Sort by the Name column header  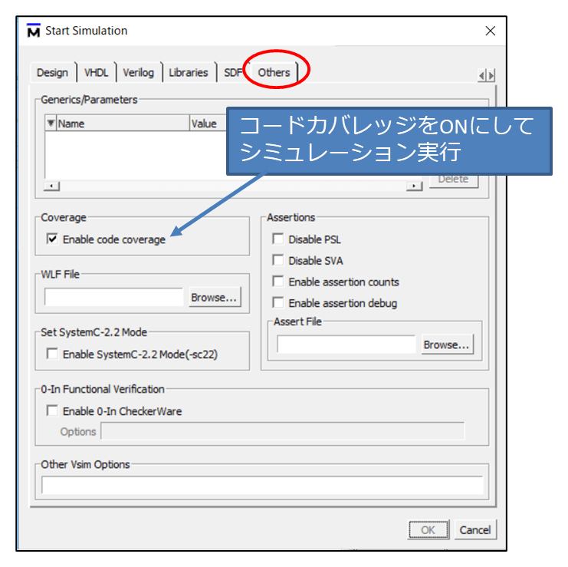pos(123,124)
